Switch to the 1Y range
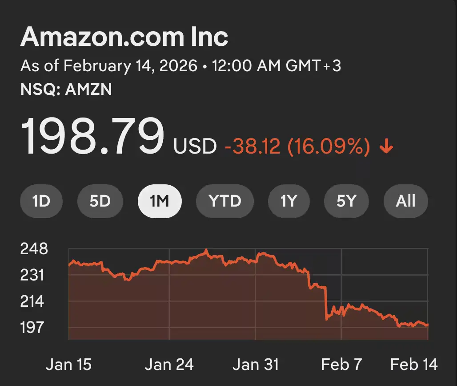 tap(289, 201)
